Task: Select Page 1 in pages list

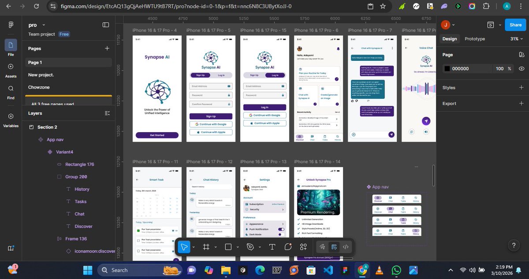Action: pyautogui.click(x=68, y=63)
